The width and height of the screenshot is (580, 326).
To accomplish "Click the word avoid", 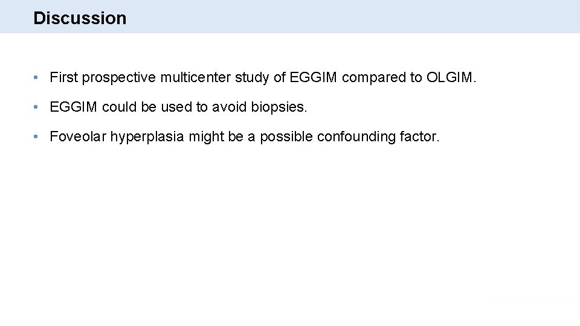I will coord(229,107).
